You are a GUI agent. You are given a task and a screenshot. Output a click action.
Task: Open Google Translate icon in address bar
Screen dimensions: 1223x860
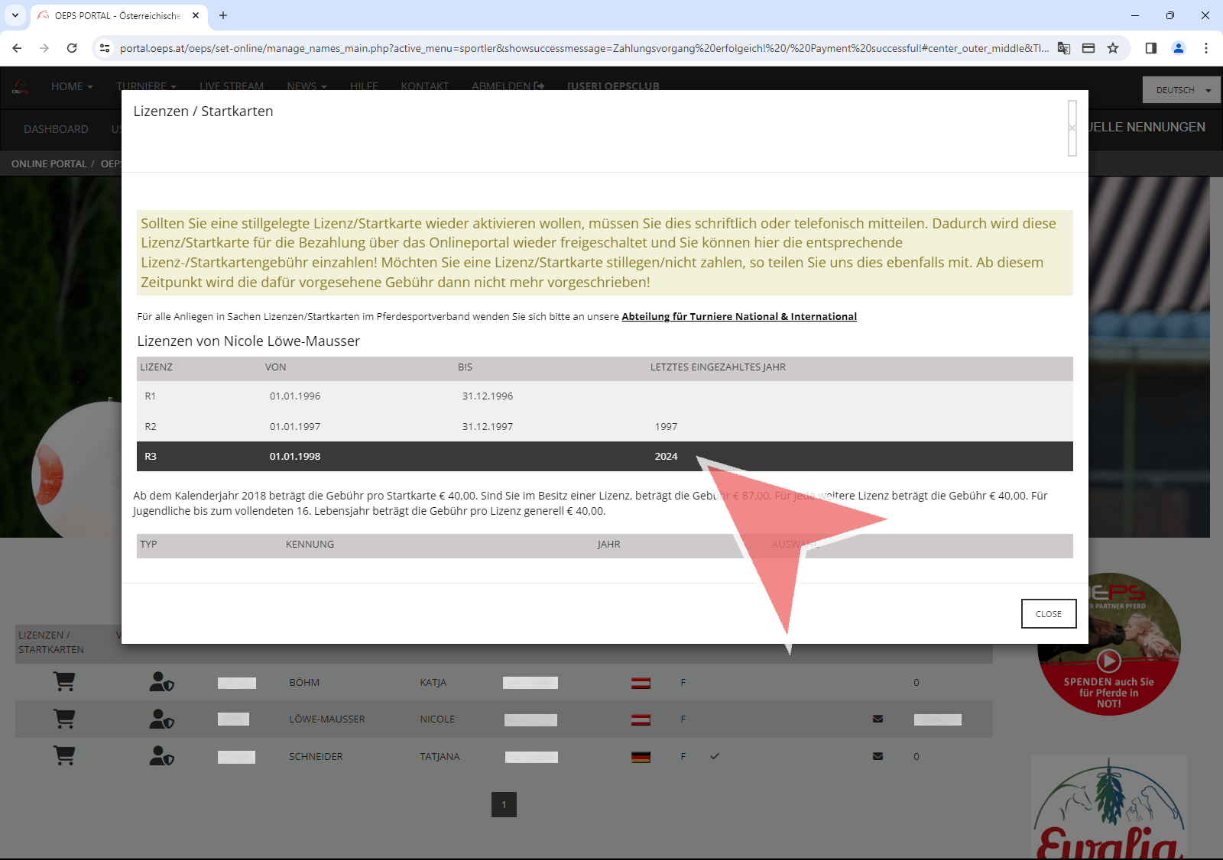1063,48
